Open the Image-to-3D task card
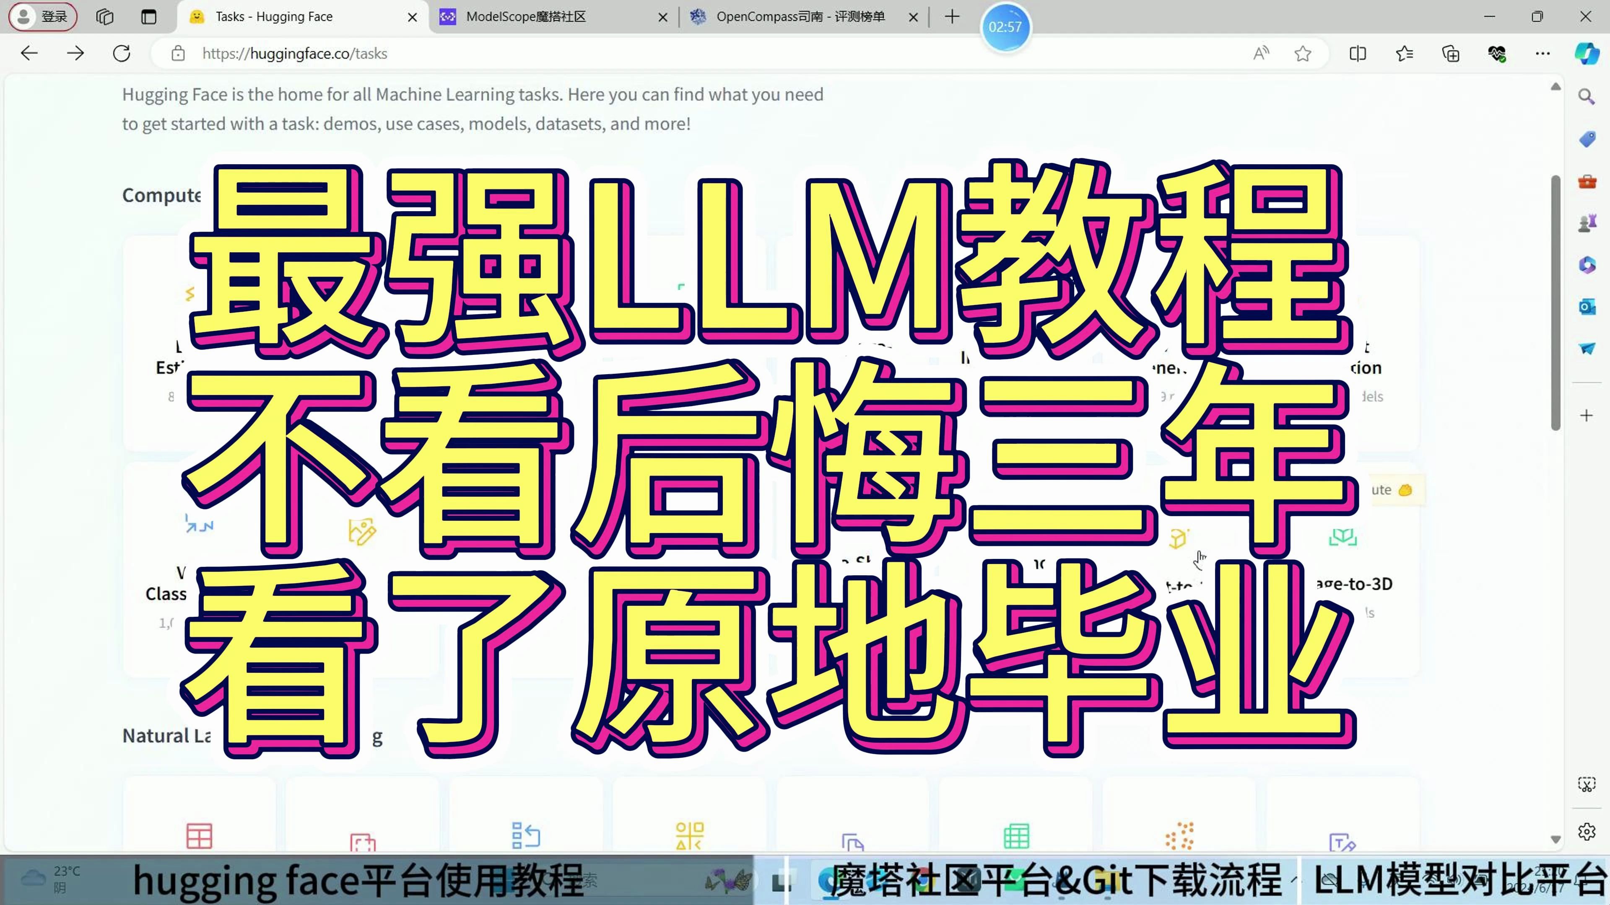1610x905 pixels. (x=1343, y=570)
